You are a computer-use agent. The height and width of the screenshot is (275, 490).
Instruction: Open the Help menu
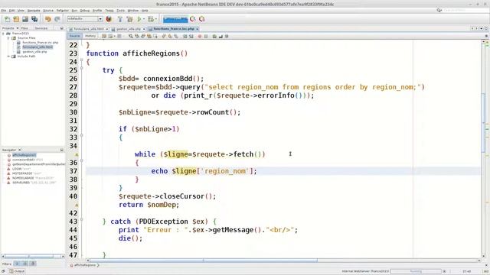[145, 10]
